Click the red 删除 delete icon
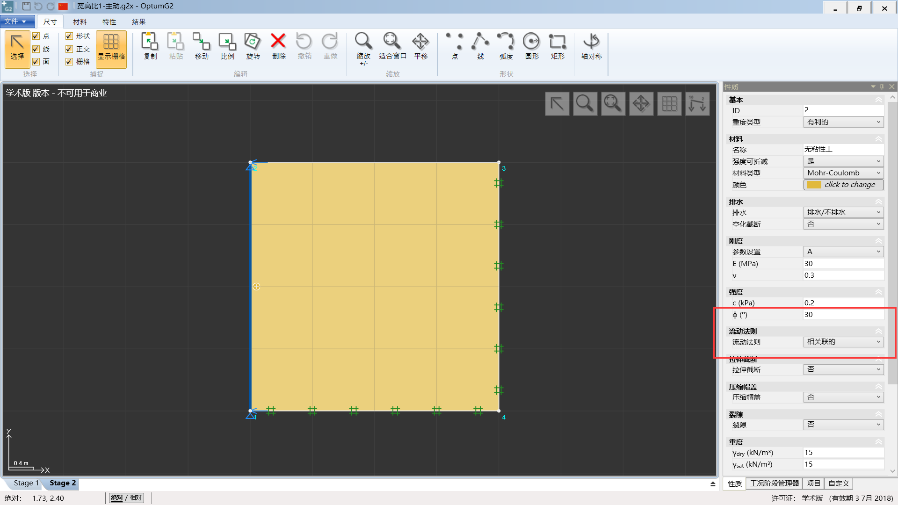 tap(278, 47)
